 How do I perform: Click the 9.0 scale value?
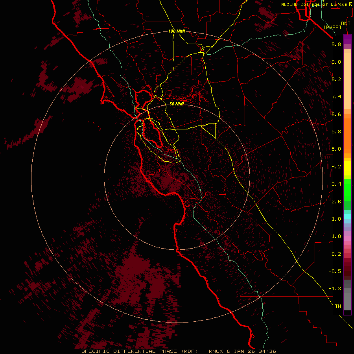(336, 62)
